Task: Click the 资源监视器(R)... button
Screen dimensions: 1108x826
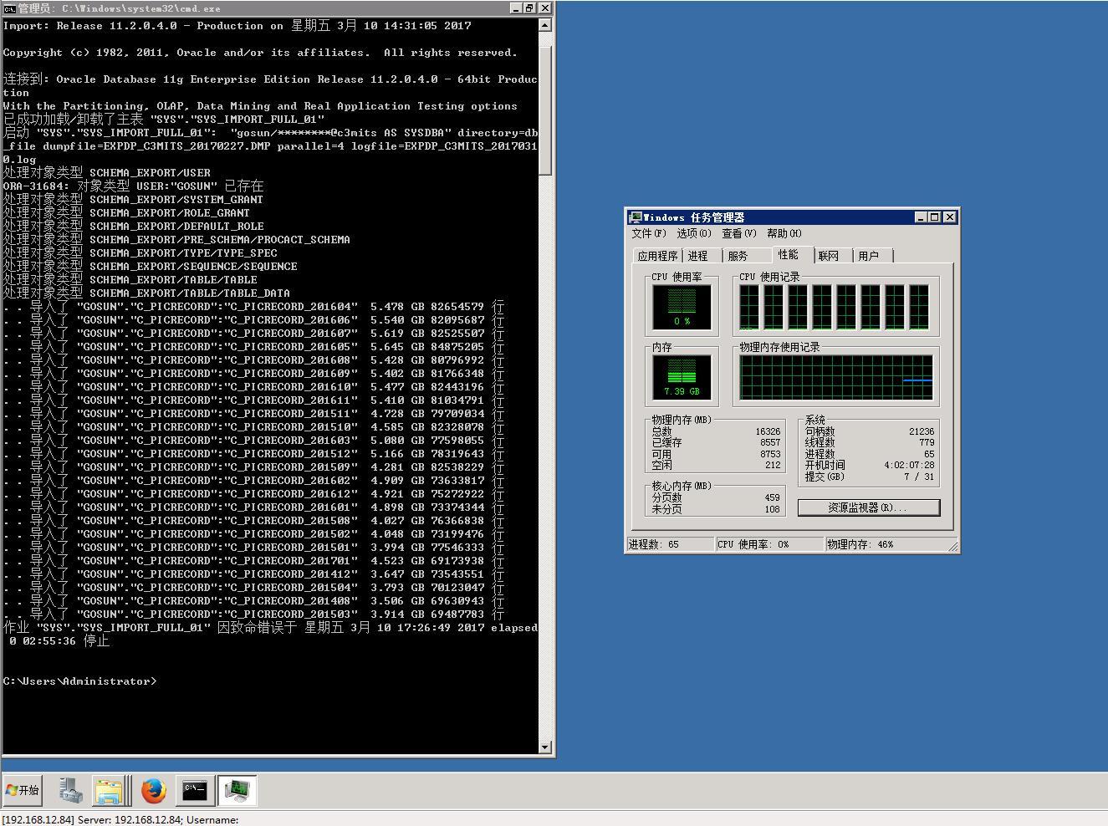Action: tap(869, 507)
